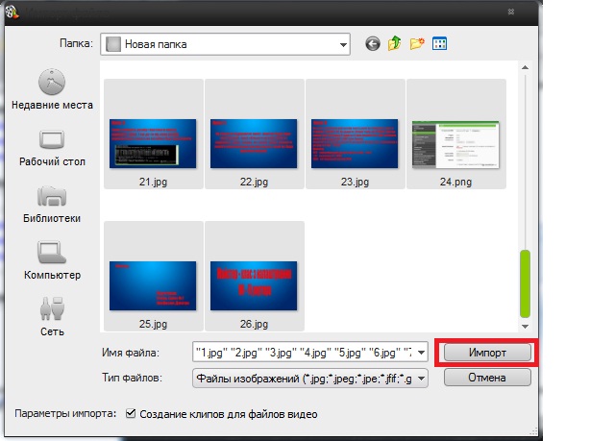This screenshot has height=441, width=590.
Task: Expand the Тип файлов dropdown
Action: tap(422, 378)
